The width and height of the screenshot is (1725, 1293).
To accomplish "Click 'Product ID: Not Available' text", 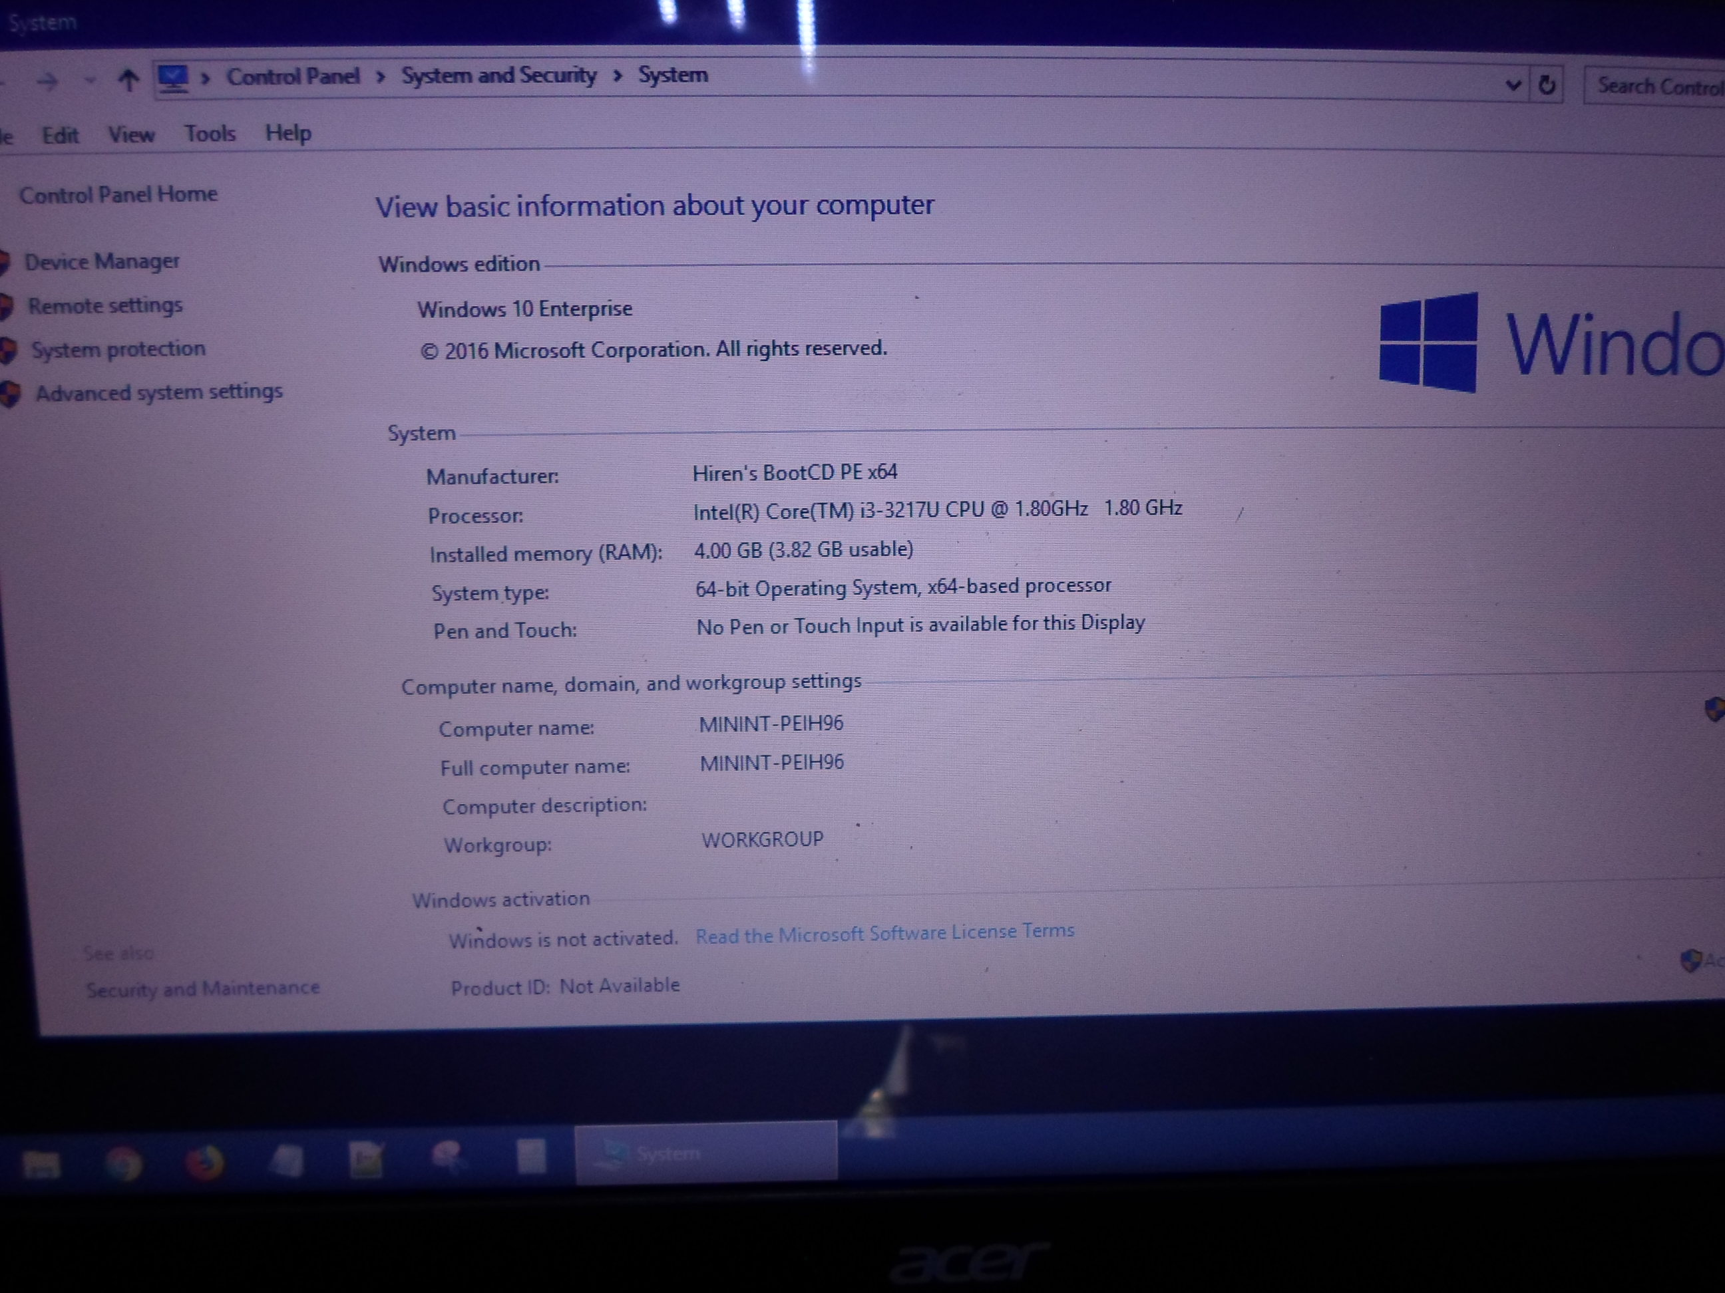I will (566, 986).
